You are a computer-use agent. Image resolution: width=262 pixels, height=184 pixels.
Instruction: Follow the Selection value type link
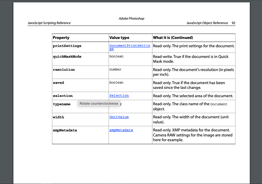point(119,95)
